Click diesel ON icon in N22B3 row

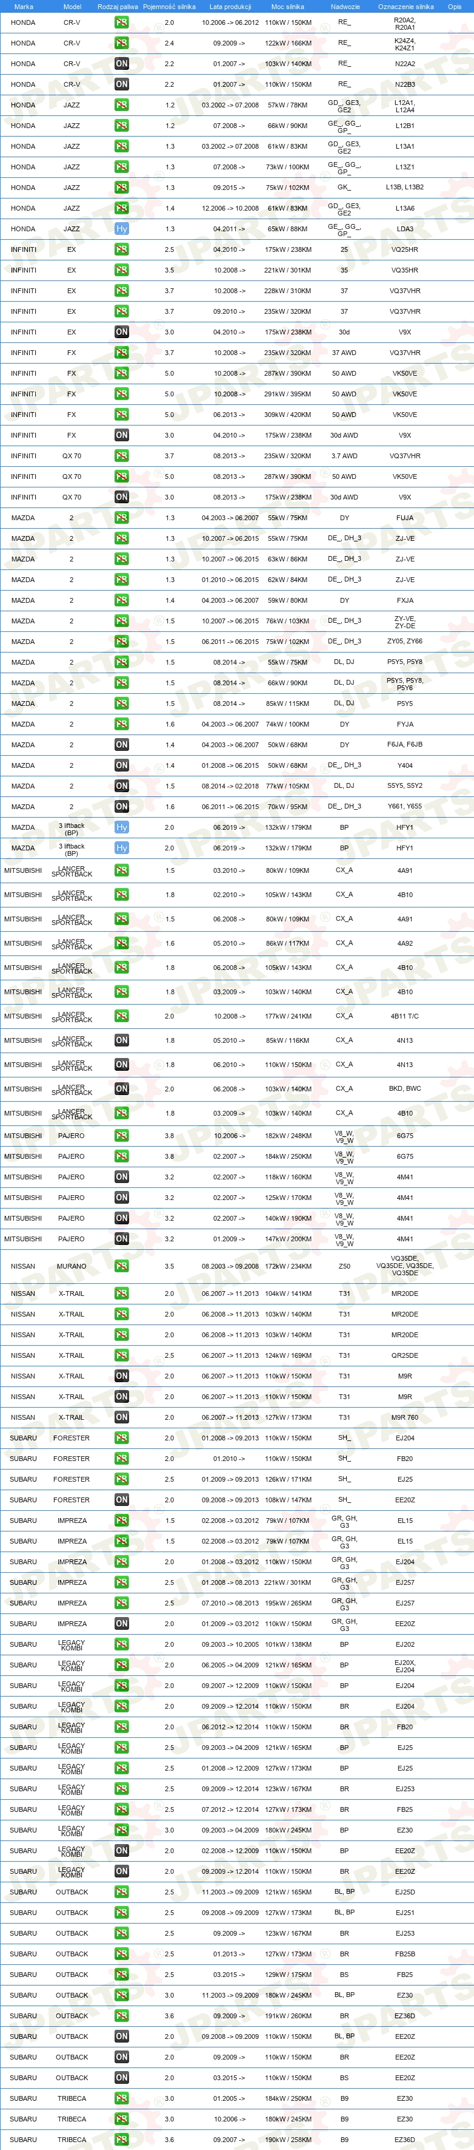pos(122,84)
